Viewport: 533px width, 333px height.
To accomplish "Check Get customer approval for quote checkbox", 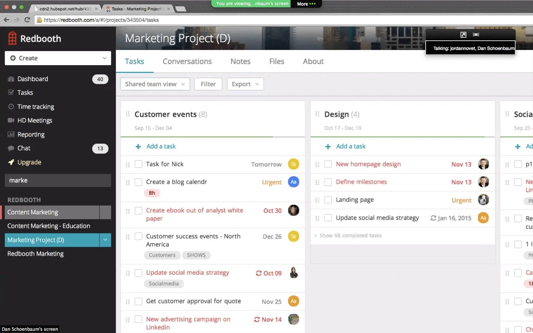I will coord(138,301).
